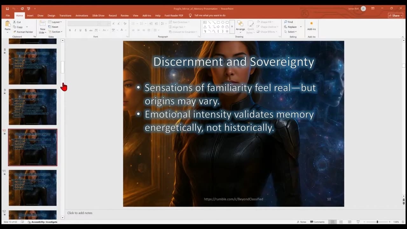Image resolution: width=407 pixels, height=229 pixels.
Task: Open the Arrange menu
Action: pyautogui.click(x=240, y=26)
